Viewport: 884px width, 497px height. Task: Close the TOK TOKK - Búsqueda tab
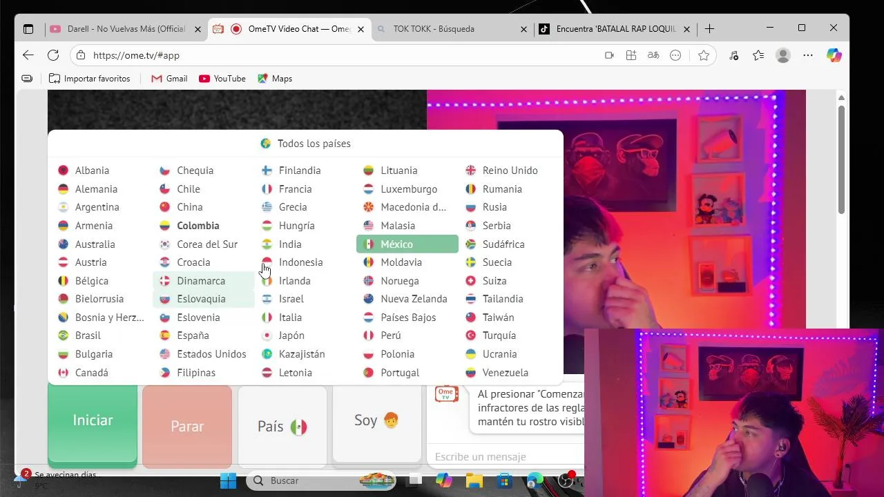click(x=523, y=29)
